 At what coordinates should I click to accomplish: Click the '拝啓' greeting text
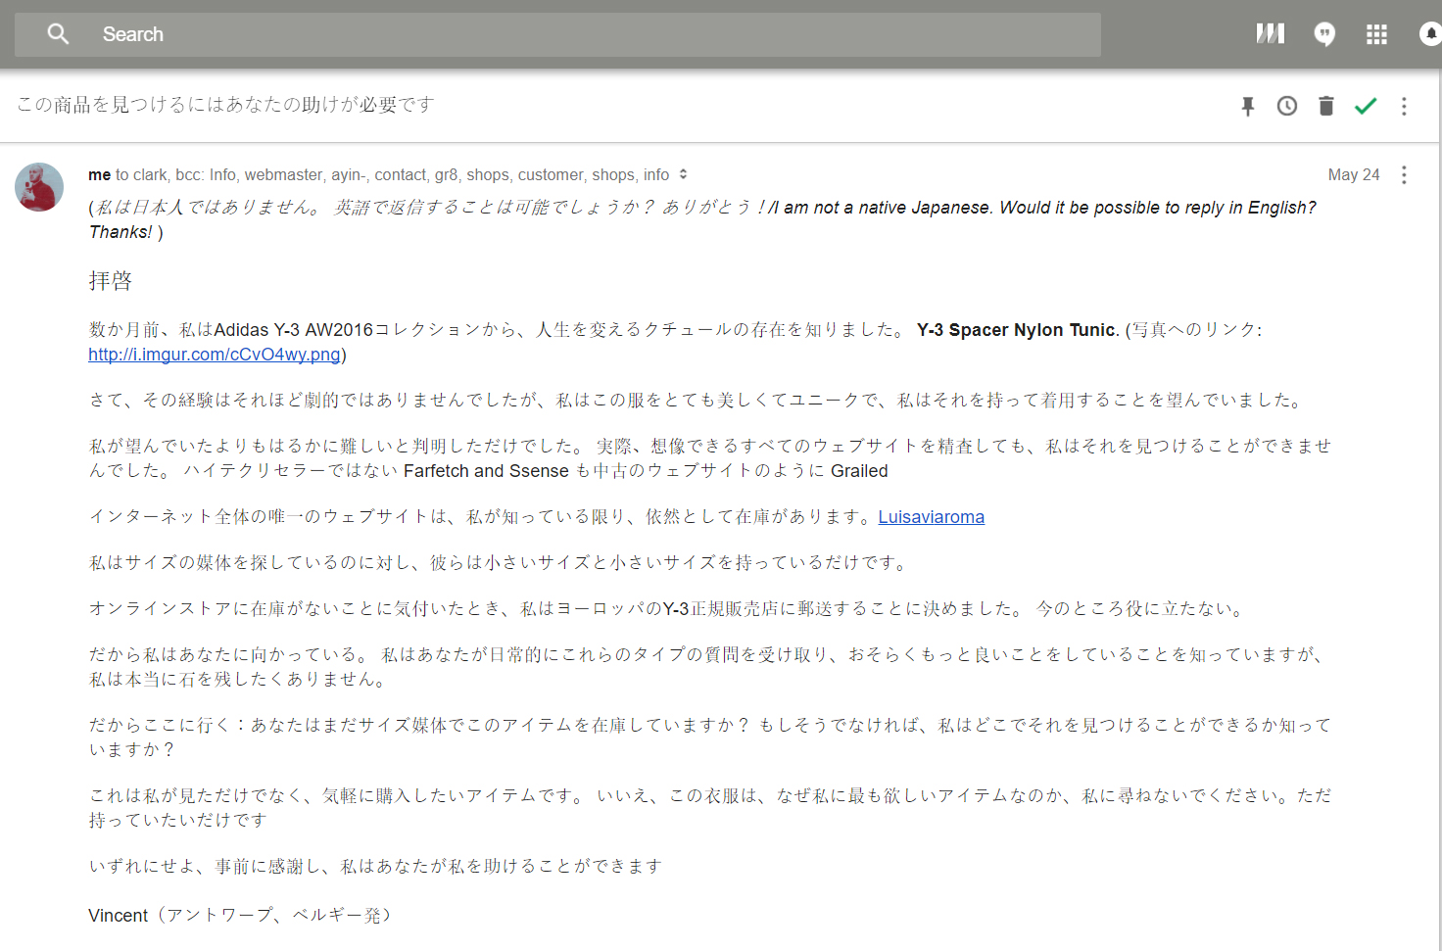110,281
